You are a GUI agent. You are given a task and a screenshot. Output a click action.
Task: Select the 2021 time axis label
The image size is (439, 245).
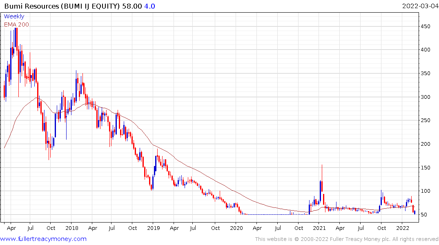pos(319,228)
